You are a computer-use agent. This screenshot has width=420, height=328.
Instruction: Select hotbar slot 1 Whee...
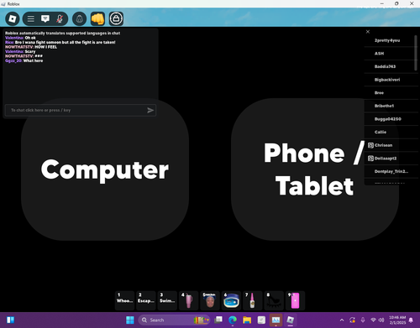[124, 300]
